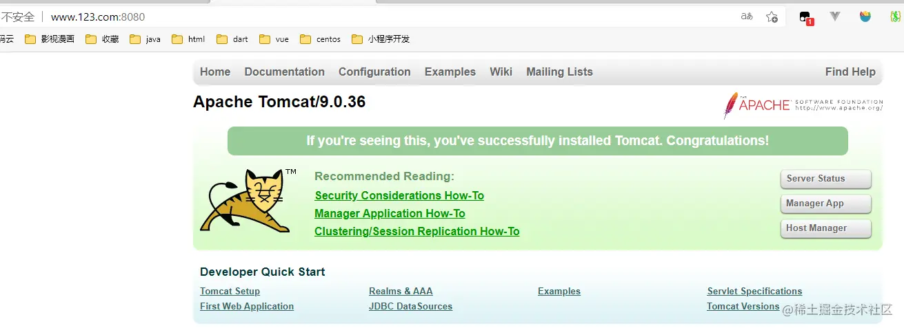
Task: Open the centos bookmark folder
Action: pyautogui.click(x=321, y=39)
